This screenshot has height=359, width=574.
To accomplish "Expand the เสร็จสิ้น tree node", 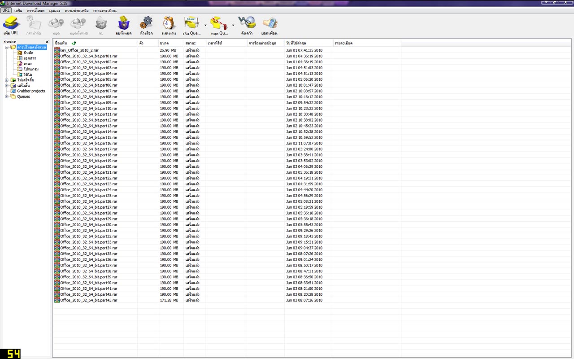I will tap(7, 85).
